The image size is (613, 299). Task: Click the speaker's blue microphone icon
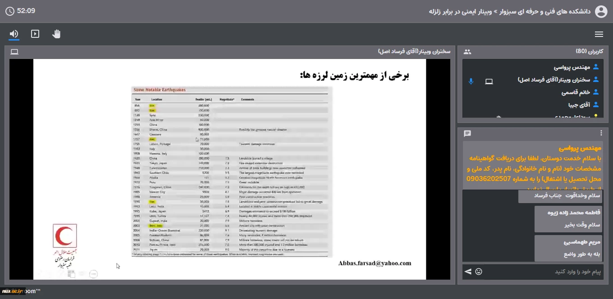[x=471, y=82]
